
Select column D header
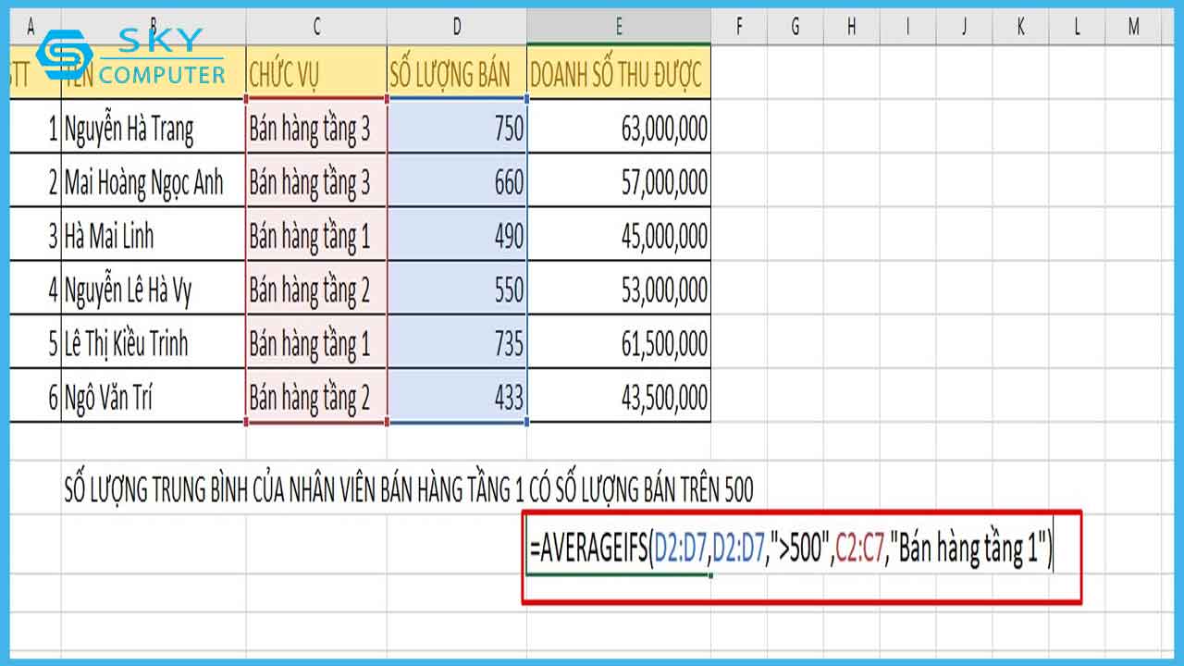coord(457,27)
